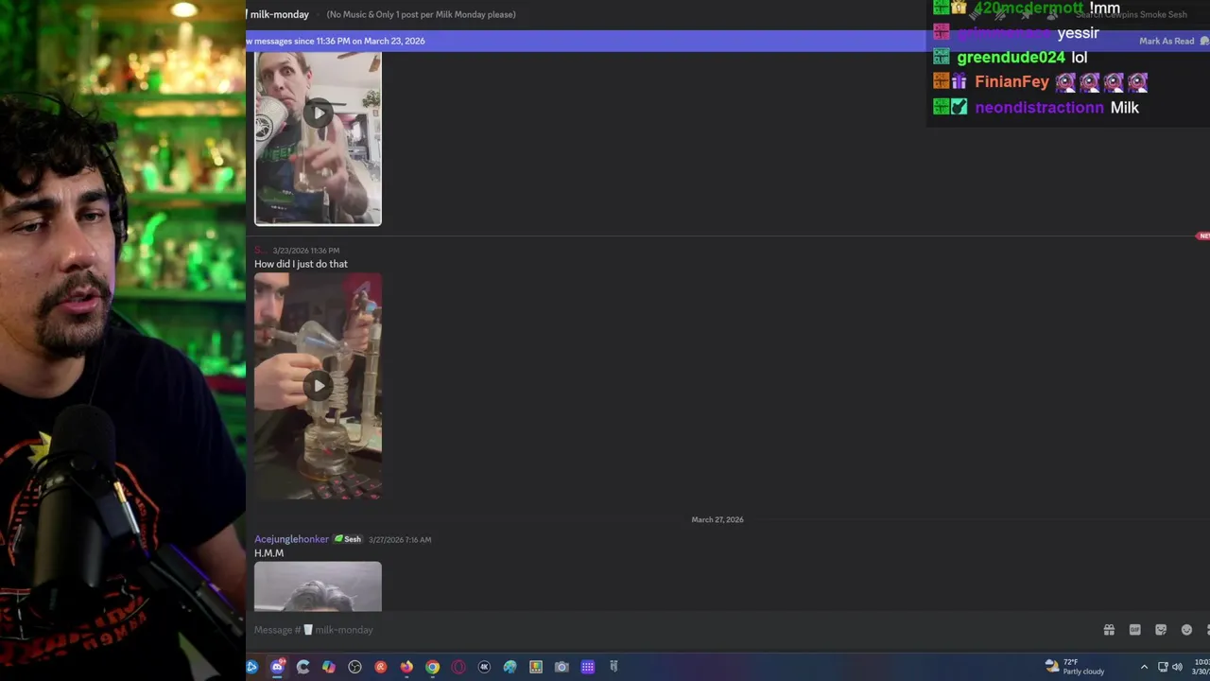
Task: Open the colorful framed picture app in taskbar
Action: point(536,667)
